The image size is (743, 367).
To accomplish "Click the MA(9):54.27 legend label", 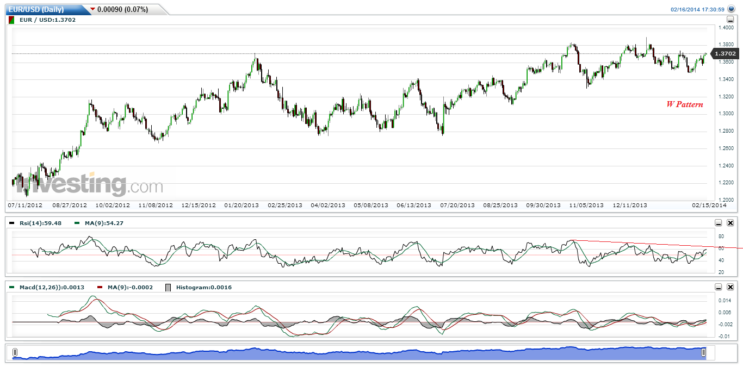I will 104,223.
